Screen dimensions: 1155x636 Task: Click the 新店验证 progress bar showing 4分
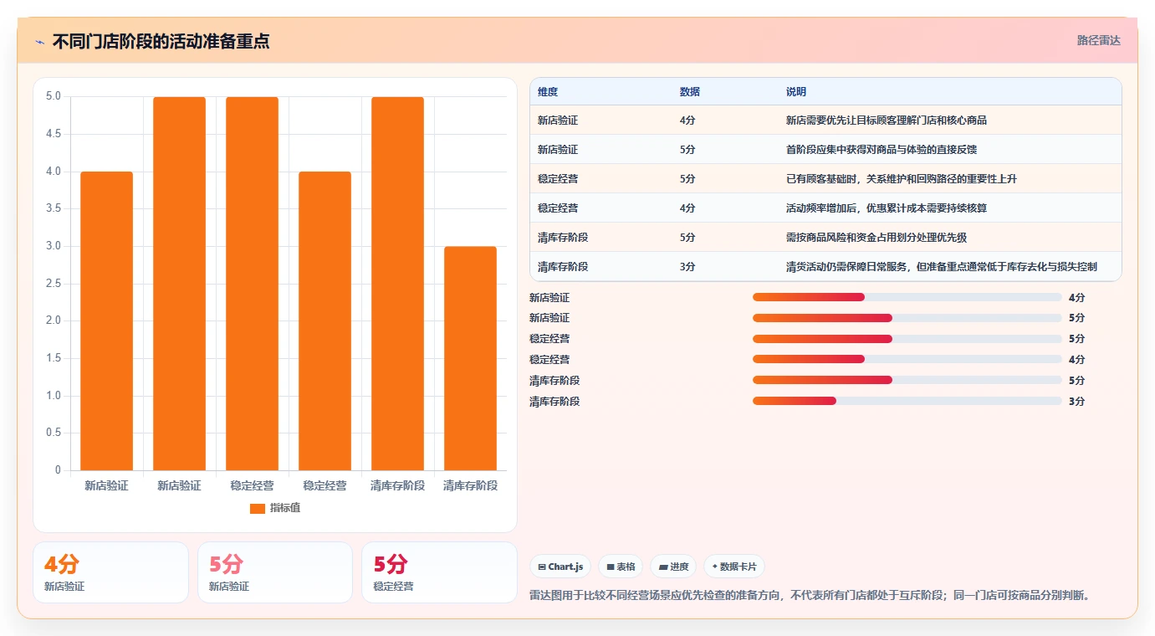pos(907,297)
